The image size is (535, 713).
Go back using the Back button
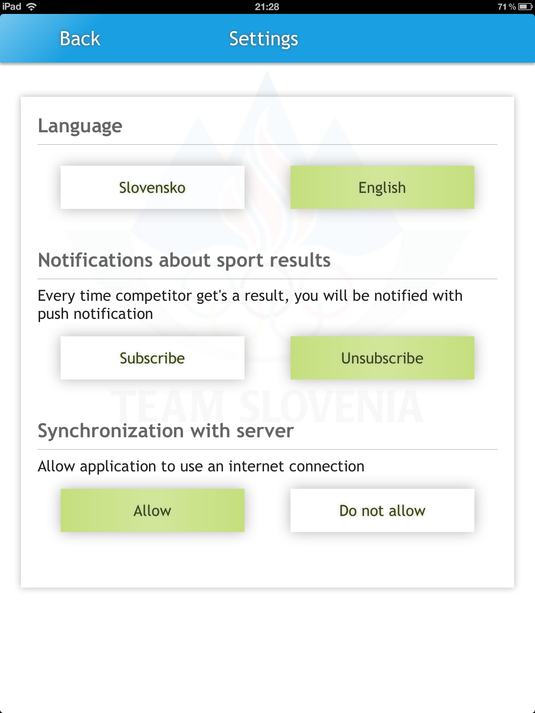(x=80, y=39)
